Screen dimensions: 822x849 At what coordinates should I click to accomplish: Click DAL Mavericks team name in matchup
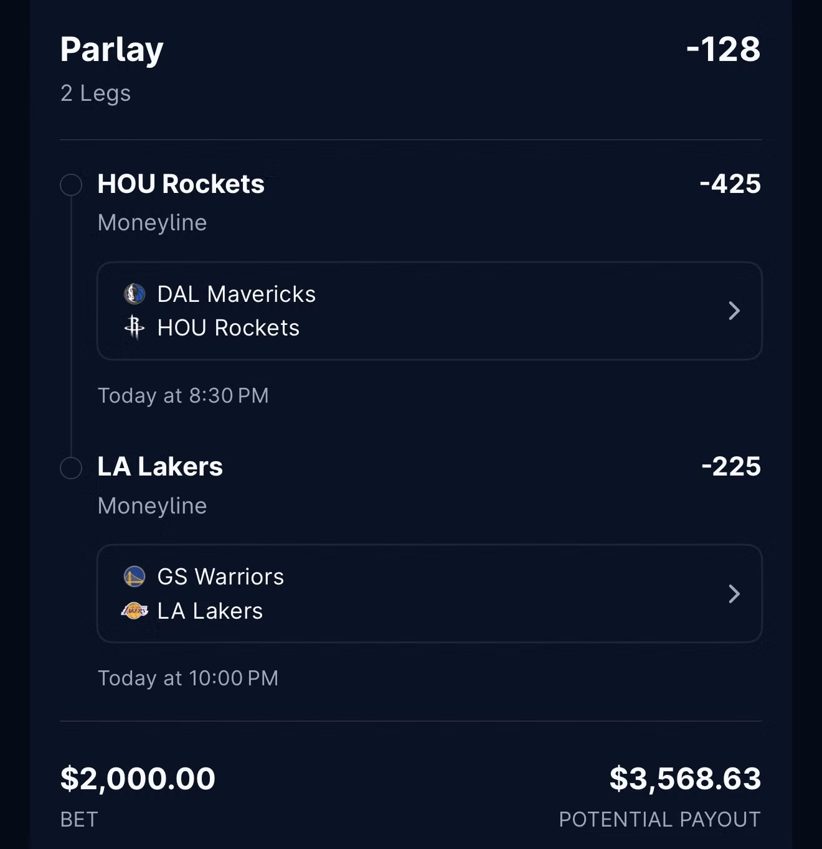click(237, 294)
